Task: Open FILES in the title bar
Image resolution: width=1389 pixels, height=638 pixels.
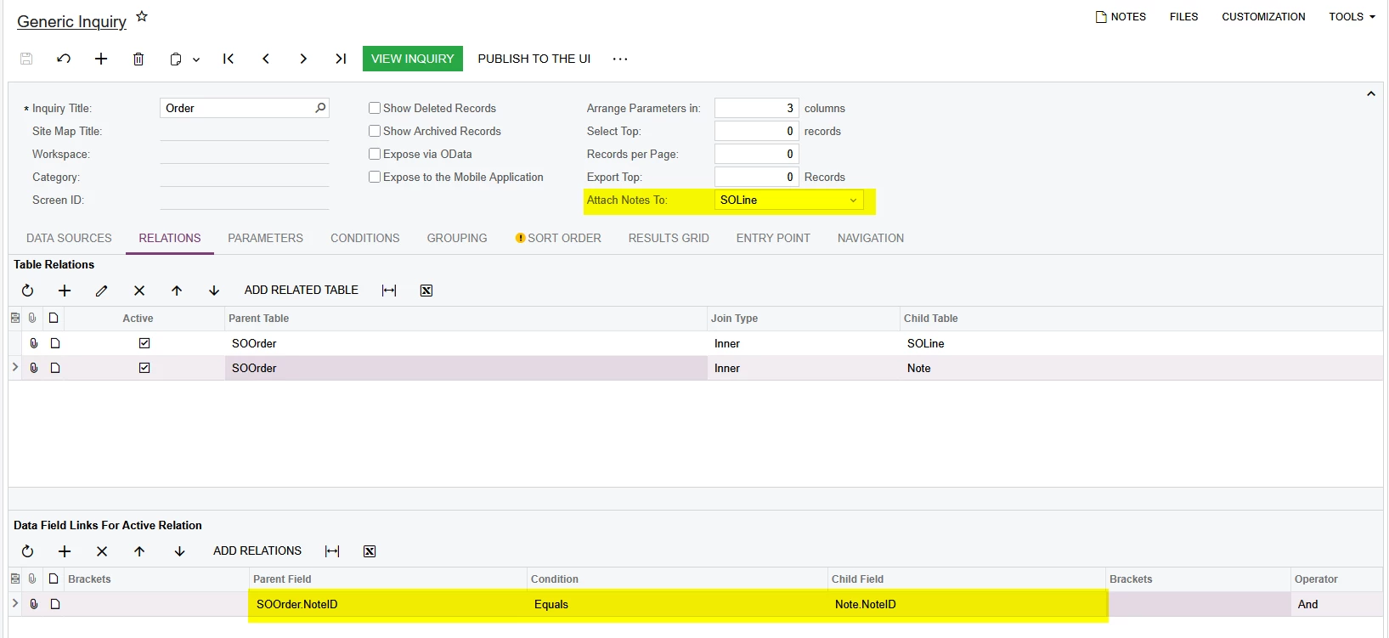Action: (x=1183, y=17)
